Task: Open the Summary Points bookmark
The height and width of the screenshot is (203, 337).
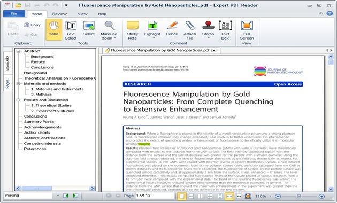Action: [x=39, y=122]
